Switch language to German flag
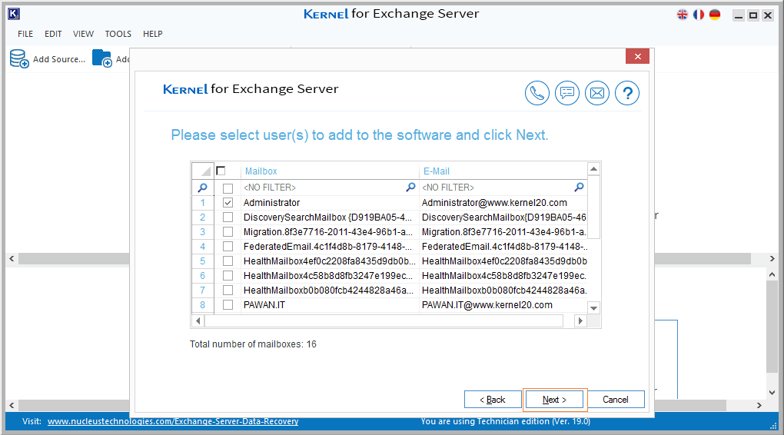Viewport: 784px width, 435px height. pyautogui.click(x=715, y=15)
